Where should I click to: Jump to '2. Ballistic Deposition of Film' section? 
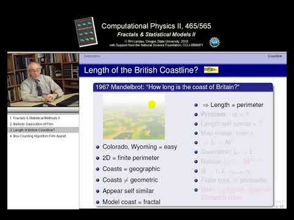point(32,124)
